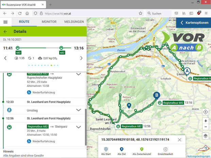The image size is (211, 158).
Task: Select the last connection pagination dot
Action: tap(58, 65)
